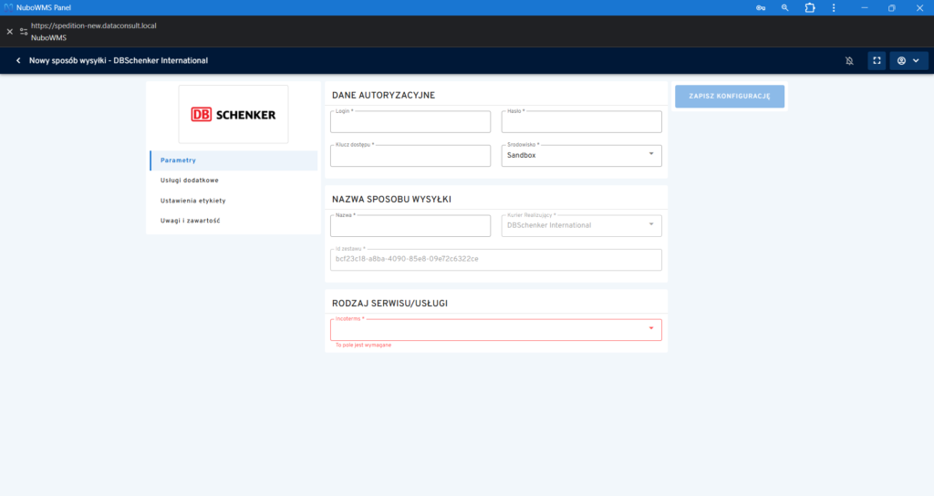Expand the Środowisko dropdown showing Sandbox
The image size is (934, 496).
(582, 155)
